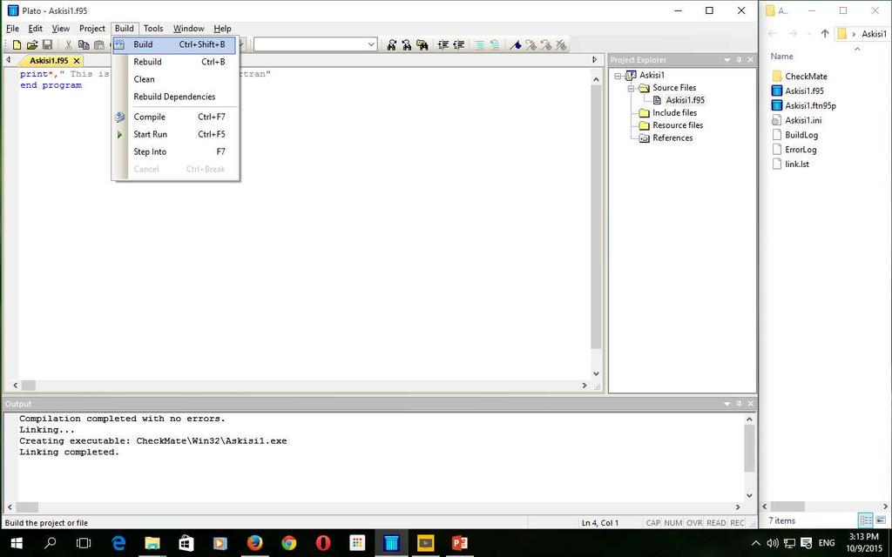The height and width of the screenshot is (557, 892).
Task: Close the Project Explorer panel
Action: click(x=750, y=60)
